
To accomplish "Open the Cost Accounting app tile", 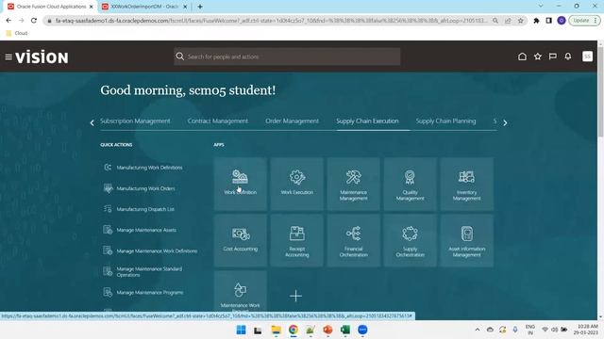I will pyautogui.click(x=240, y=240).
